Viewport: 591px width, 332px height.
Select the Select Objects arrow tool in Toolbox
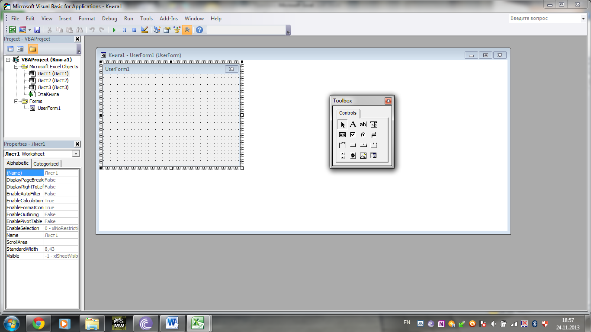343,124
